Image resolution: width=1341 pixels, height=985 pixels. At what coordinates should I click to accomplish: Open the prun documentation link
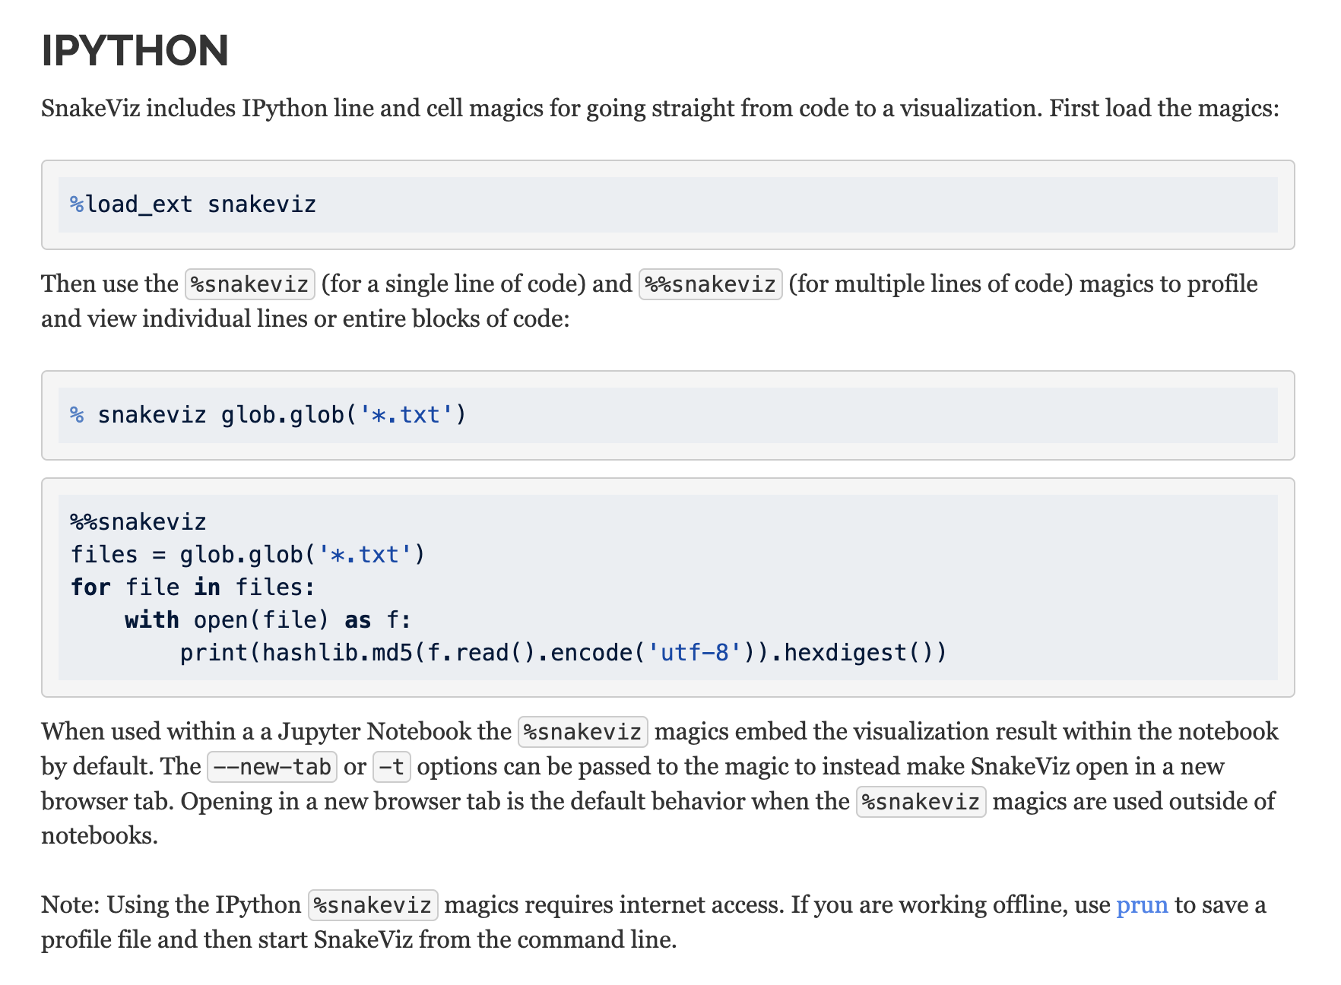pyautogui.click(x=1141, y=904)
